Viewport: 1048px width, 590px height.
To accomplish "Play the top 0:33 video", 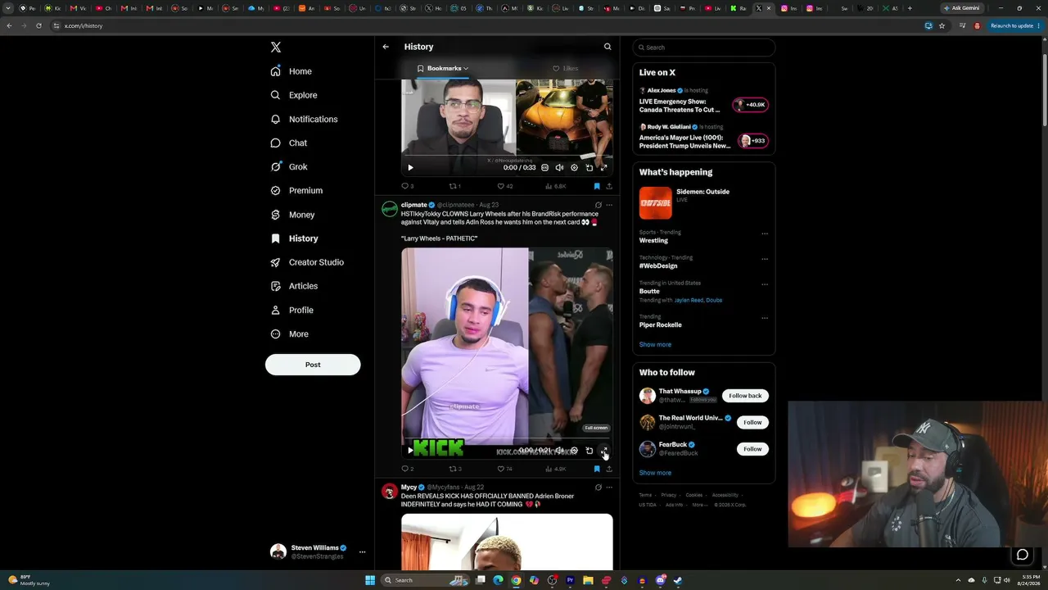I will click(410, 168).
